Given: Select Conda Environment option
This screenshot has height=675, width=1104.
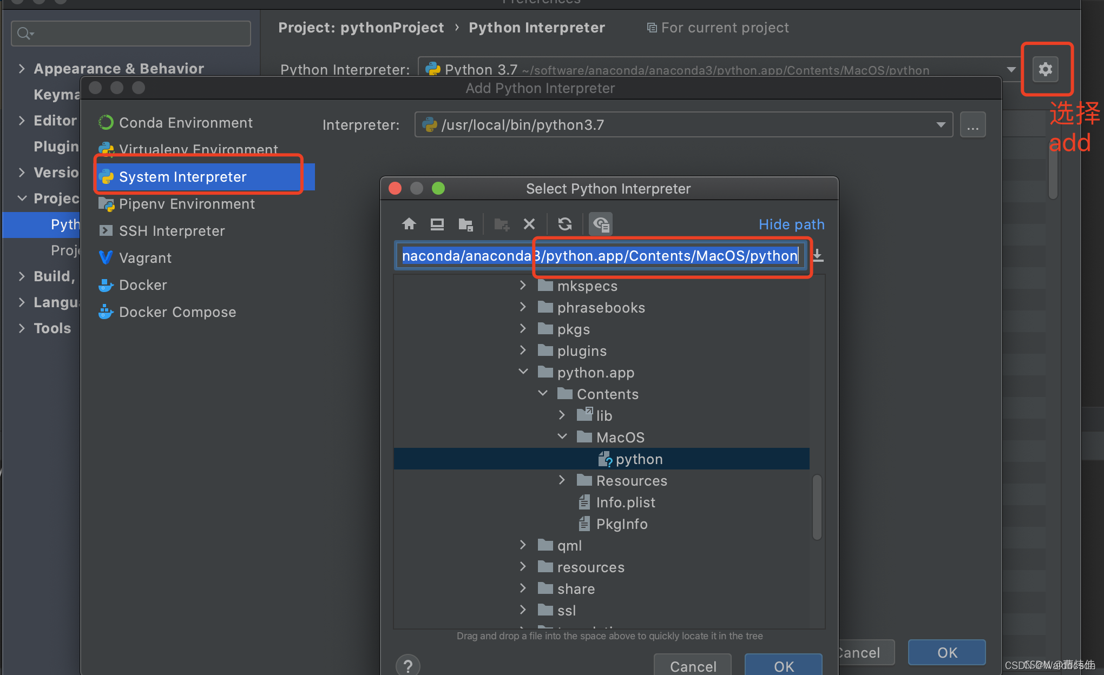Looking at the screenshot, I should tap(186, 123).
